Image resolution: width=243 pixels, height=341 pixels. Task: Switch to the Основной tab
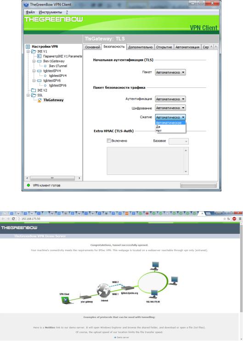[x=92, y=47]
